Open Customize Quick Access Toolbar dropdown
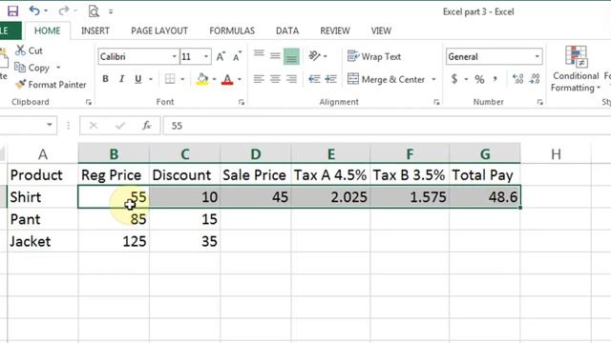The image size is (611, 343). pyautogui.click(x=111, y=11)
